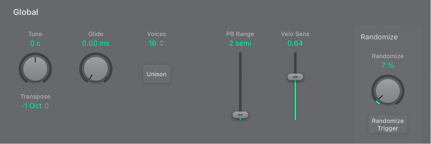Click the top of the PB Range slider track
The width and height of the screenshot is (431, 144).
[x=240, y=55]
